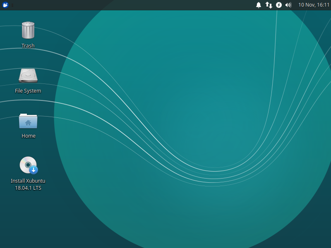Open the volume speaker indicator
Screen dimensions: 331x248
coord(288,5)
